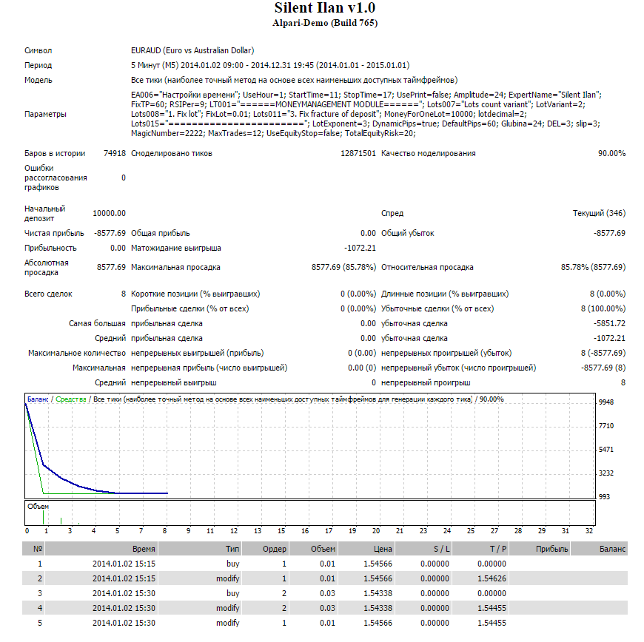The image size is (644, 642).
Task: Click the Баланс legend label in chart
Action: coord(37,399)
